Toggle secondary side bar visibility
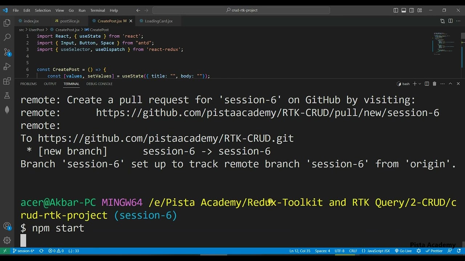The height and width of the screenshot is (261, 465). pos(412,10)
